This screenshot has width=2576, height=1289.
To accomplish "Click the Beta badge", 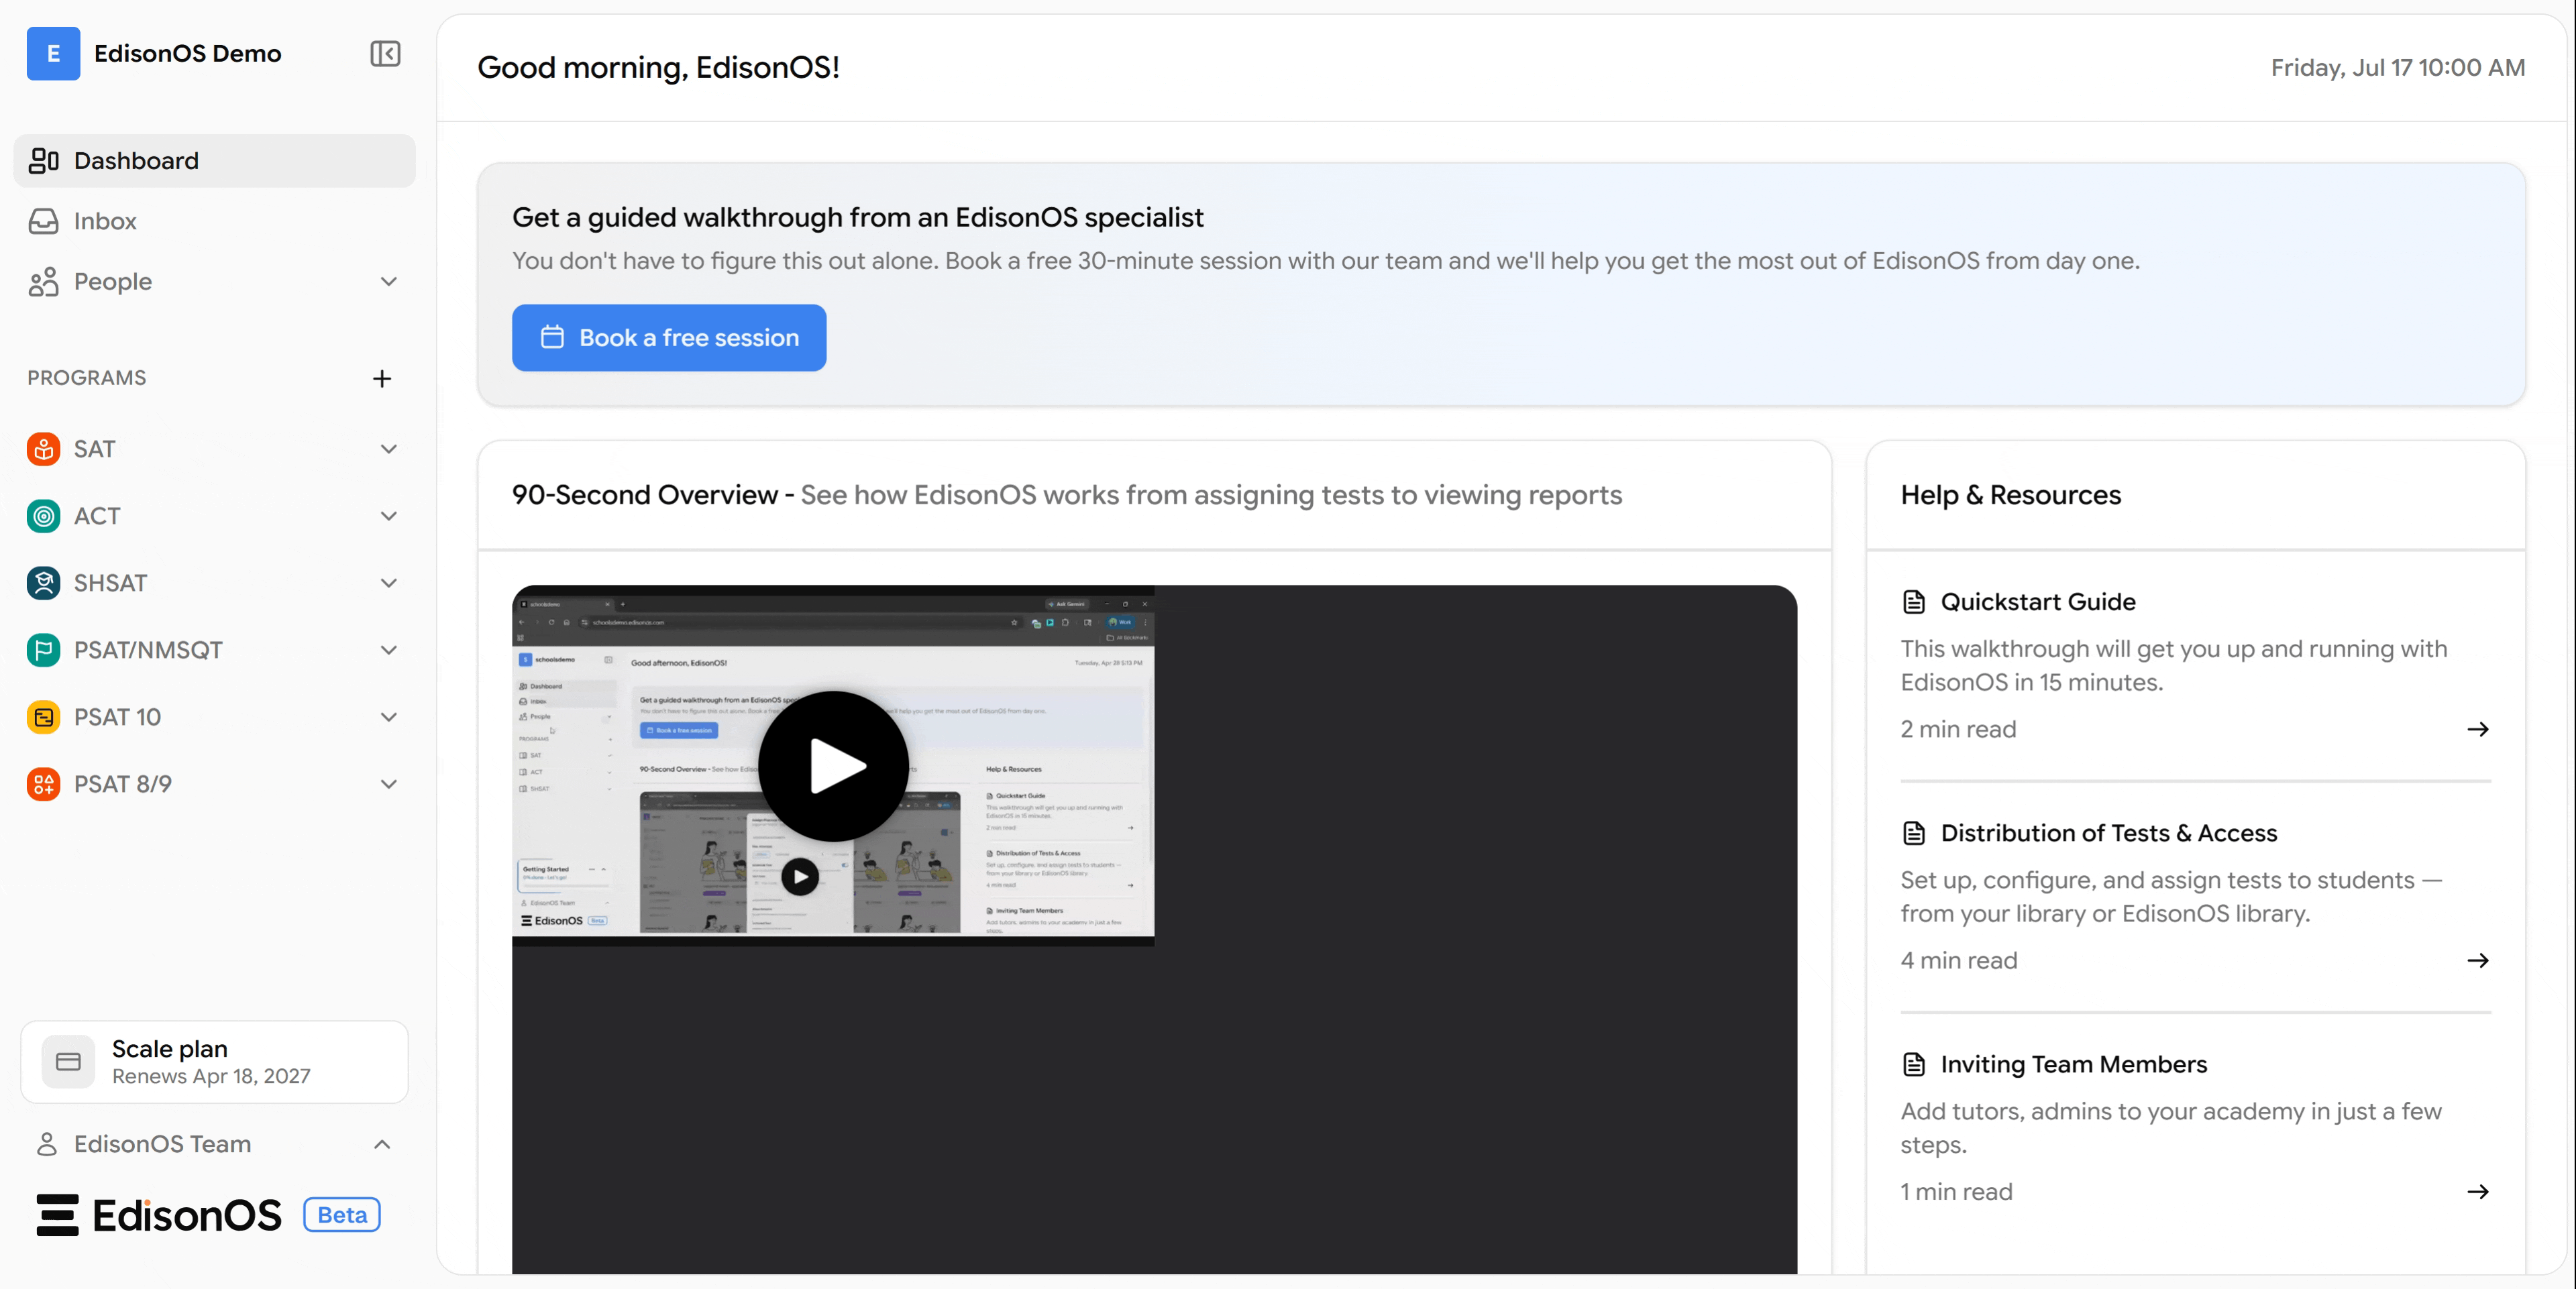I will pyautogui.click(x=342, y=1215).
